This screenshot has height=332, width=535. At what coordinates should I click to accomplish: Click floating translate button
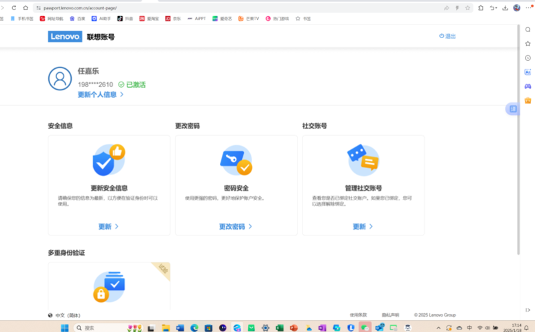(x=513, y=109)
